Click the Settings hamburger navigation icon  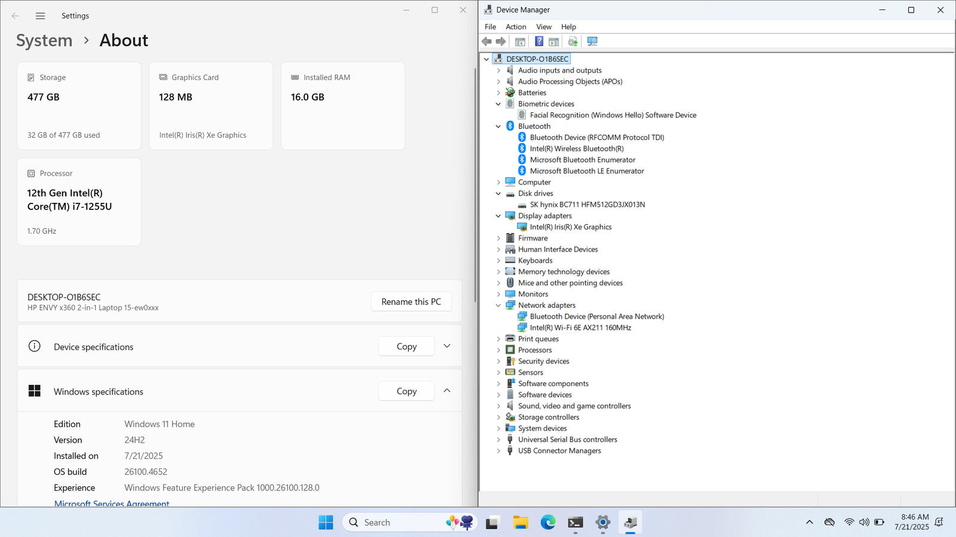coord(40,16)
